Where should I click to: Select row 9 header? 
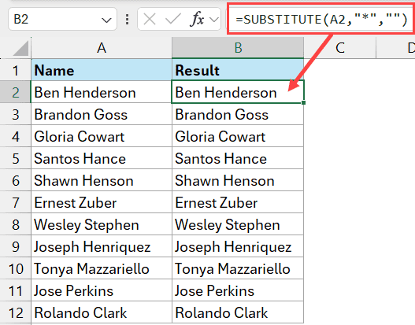15,246
